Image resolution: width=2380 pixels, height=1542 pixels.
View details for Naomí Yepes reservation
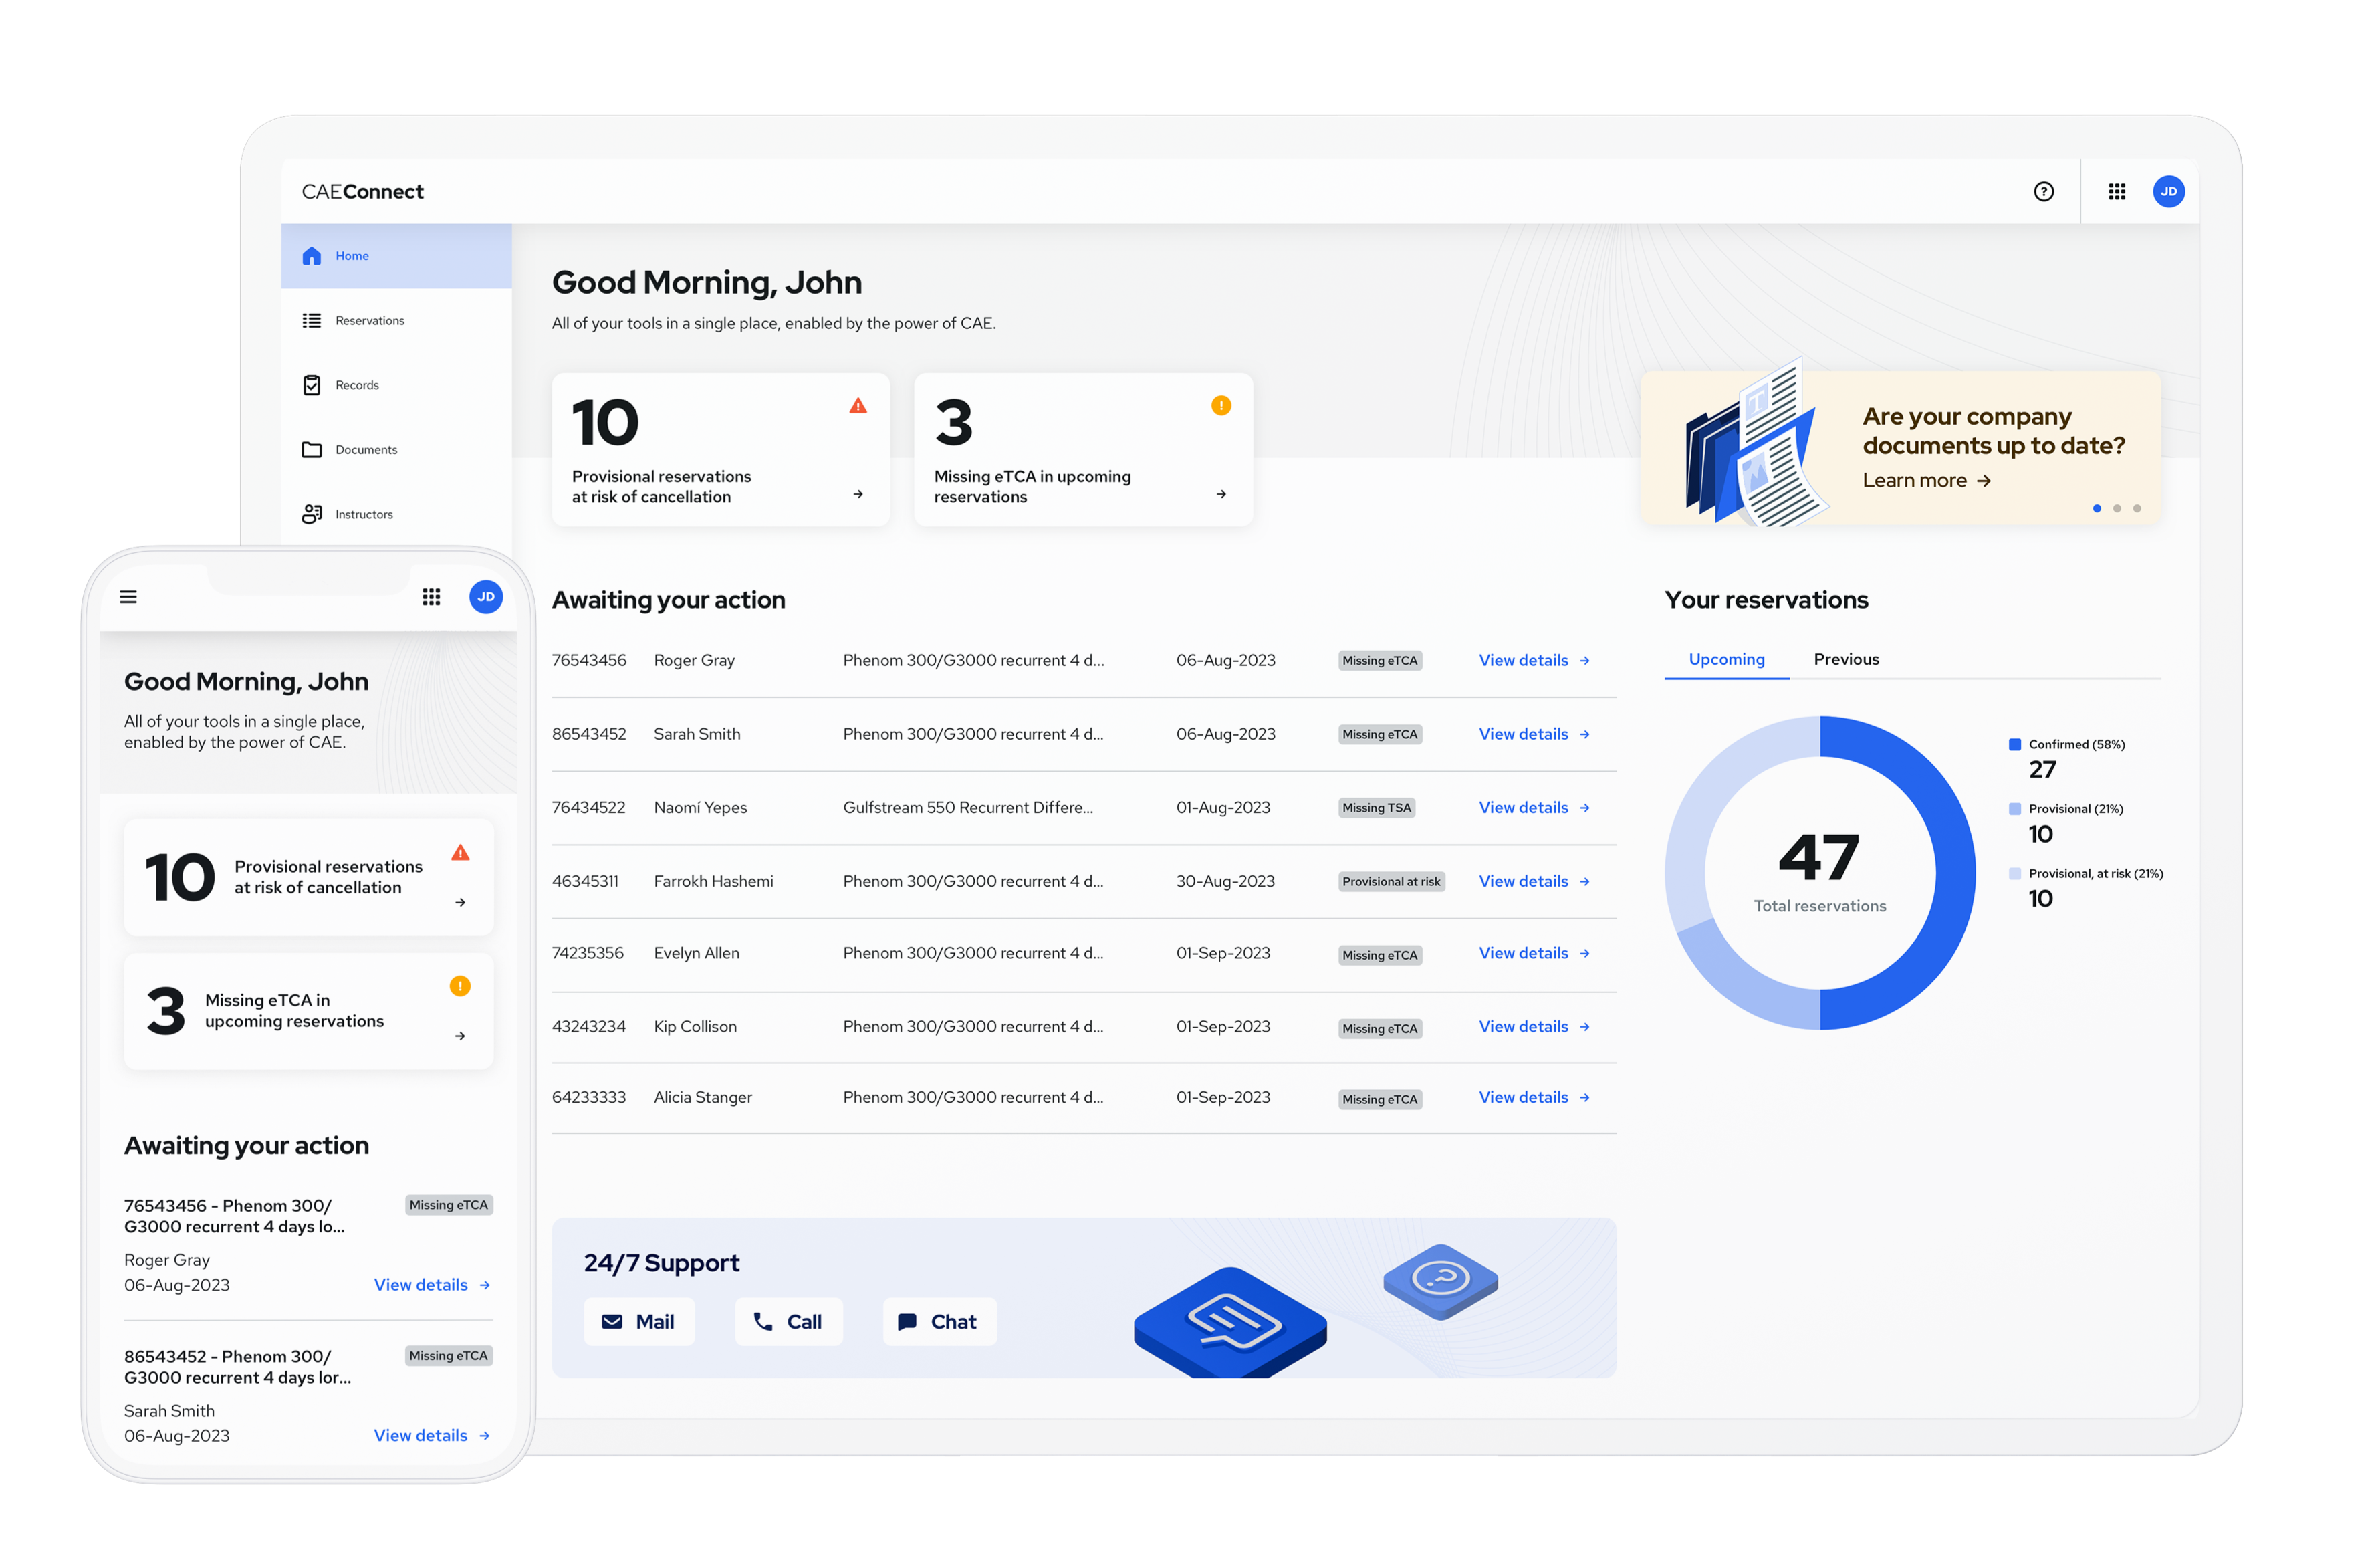(1533, 807)
